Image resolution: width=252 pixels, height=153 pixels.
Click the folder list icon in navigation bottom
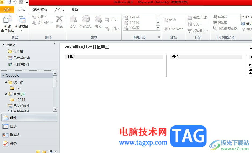44,151
